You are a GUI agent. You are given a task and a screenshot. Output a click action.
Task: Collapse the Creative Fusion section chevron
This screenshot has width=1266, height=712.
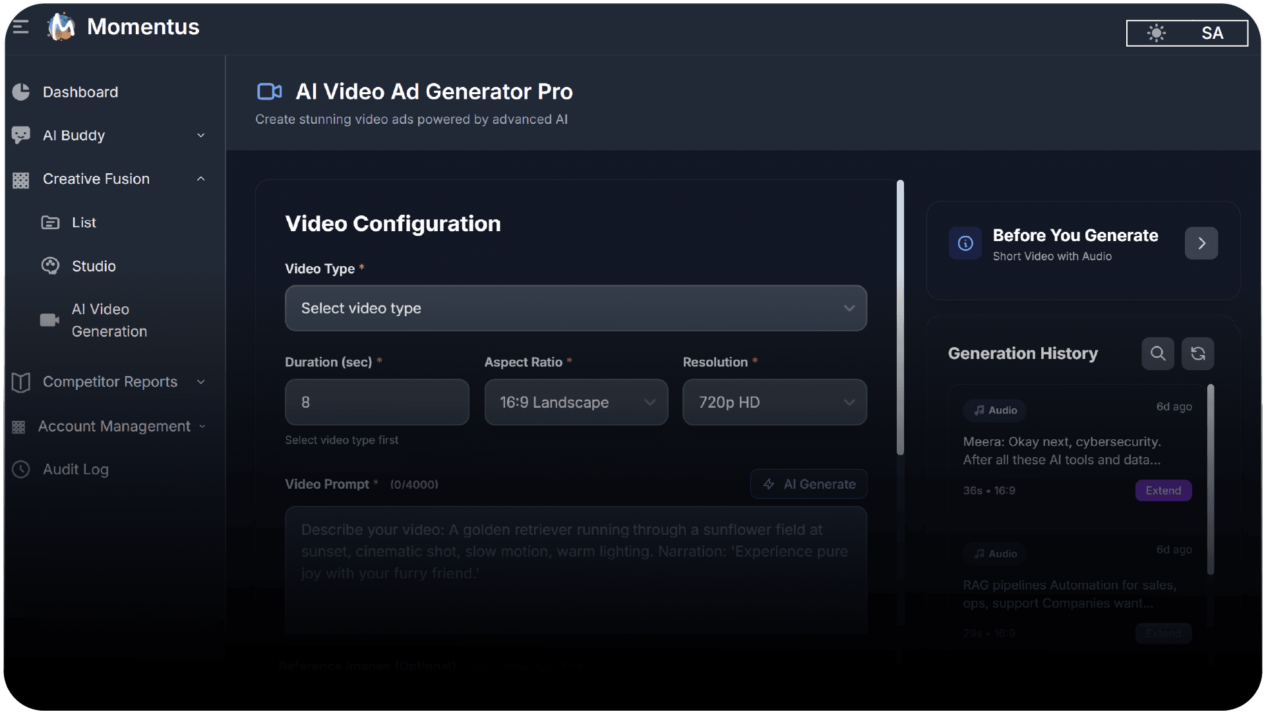[201, 179]
